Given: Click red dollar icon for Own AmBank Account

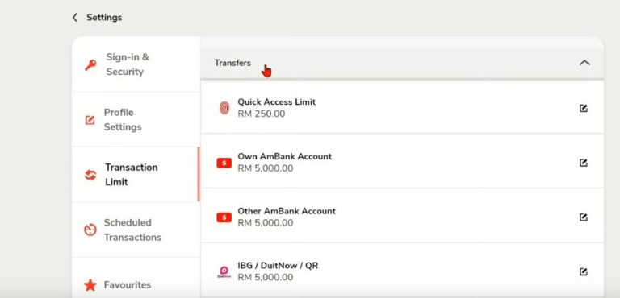Looking at the screenshot, I should pos(224,163).
